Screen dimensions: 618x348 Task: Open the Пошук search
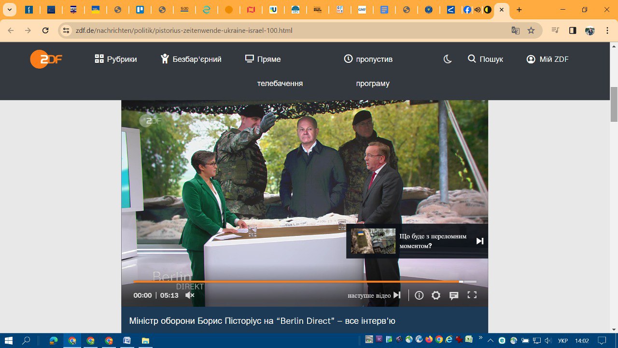(486, 59)
